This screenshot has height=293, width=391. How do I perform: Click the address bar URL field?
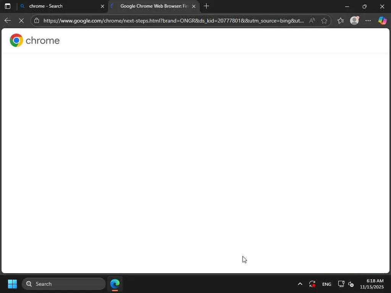[x=174, y=21]
